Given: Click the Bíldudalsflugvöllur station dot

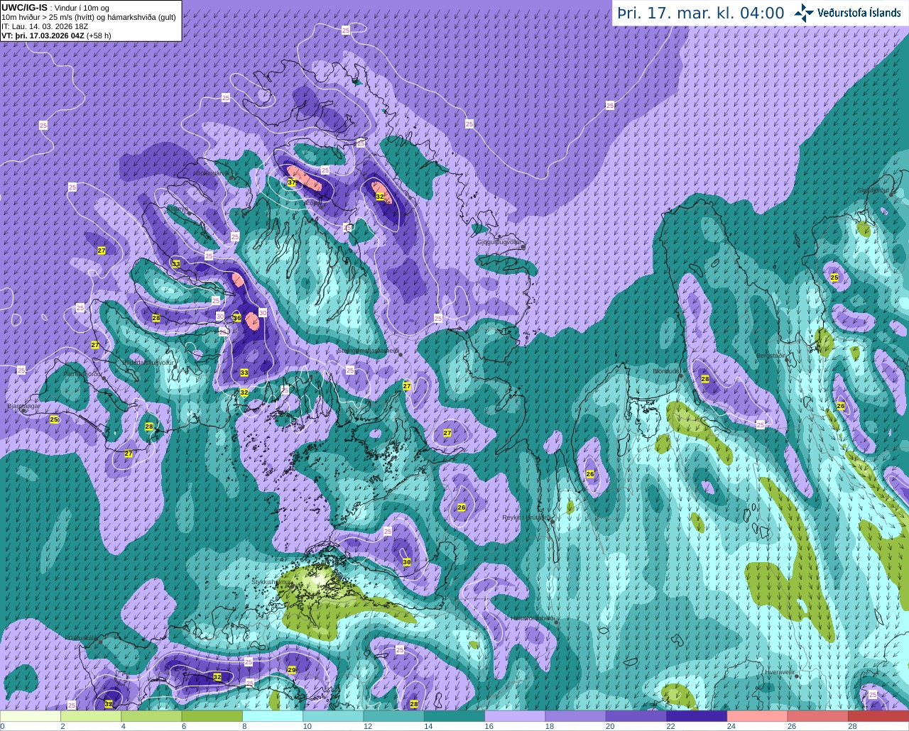Looking at the screenshot, I should pyautogui.click(x=176, y=366).
